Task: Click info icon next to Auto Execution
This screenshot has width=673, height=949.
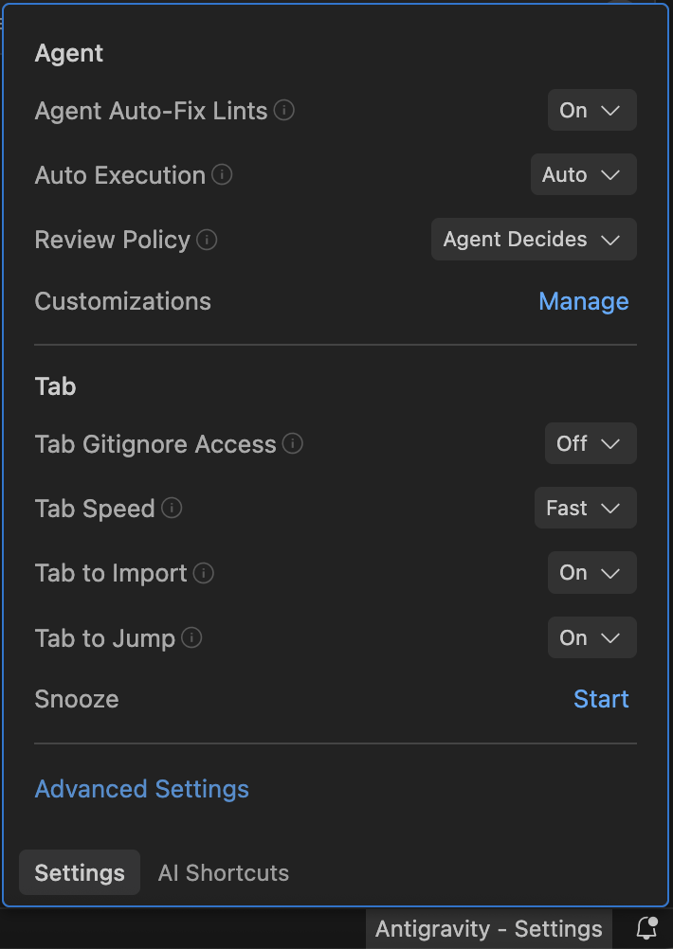Action: pos(222,175)
